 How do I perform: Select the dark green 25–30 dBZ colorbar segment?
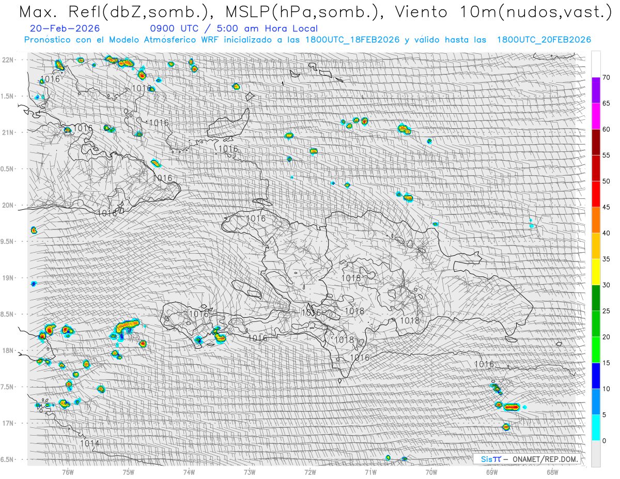[596, 298]
